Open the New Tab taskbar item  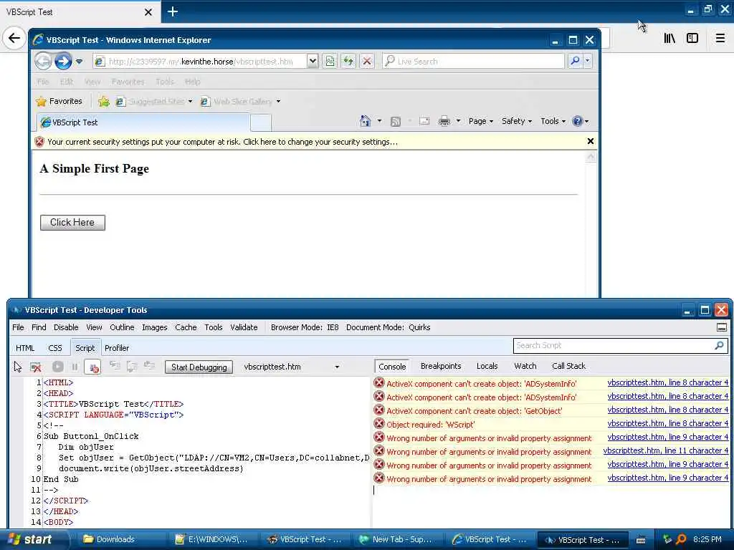point(396,539)
